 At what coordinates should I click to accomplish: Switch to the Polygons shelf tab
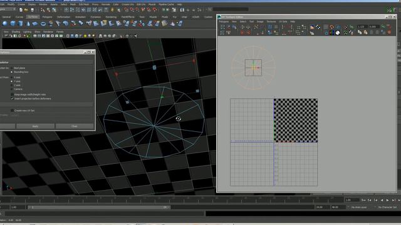coord(48,17)
